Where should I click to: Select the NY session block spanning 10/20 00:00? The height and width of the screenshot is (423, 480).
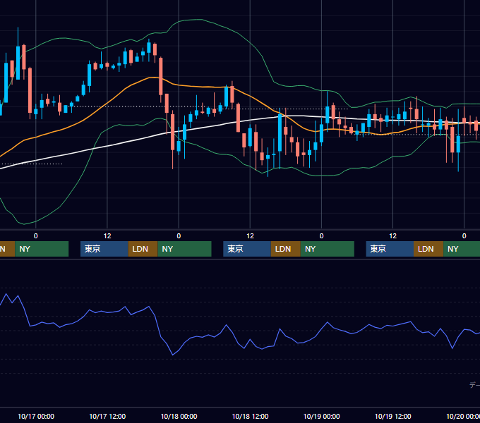tap(462, 249)
